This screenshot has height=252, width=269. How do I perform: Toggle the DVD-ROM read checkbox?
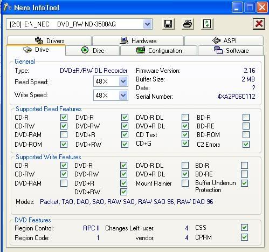(64, 144)
